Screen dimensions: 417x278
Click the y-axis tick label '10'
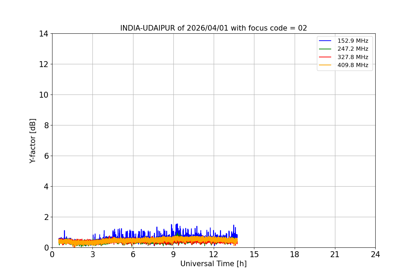click(x=44, y=95)
